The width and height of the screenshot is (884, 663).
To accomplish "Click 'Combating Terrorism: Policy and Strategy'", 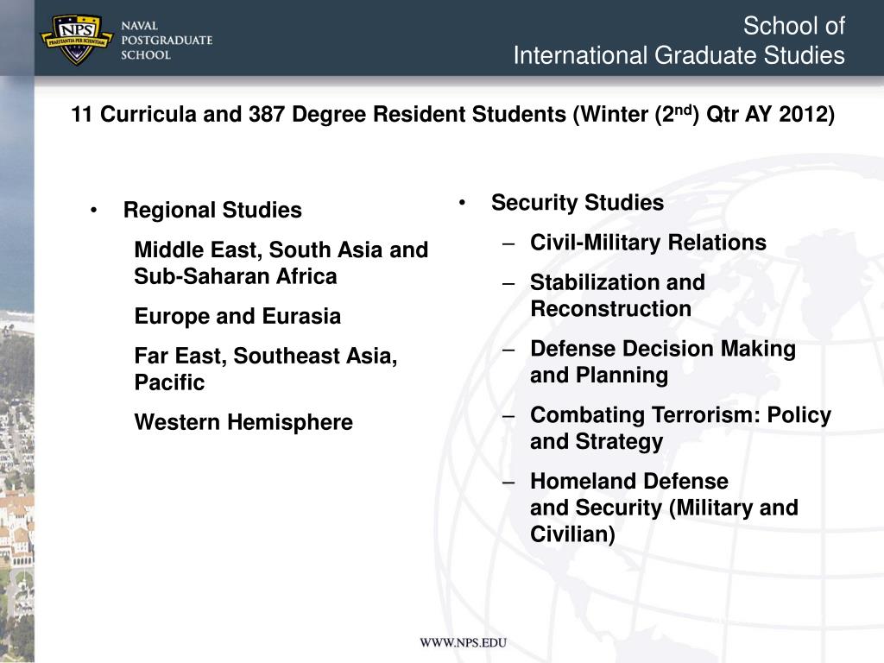I will pyautogui.click(x=680, y=428).
